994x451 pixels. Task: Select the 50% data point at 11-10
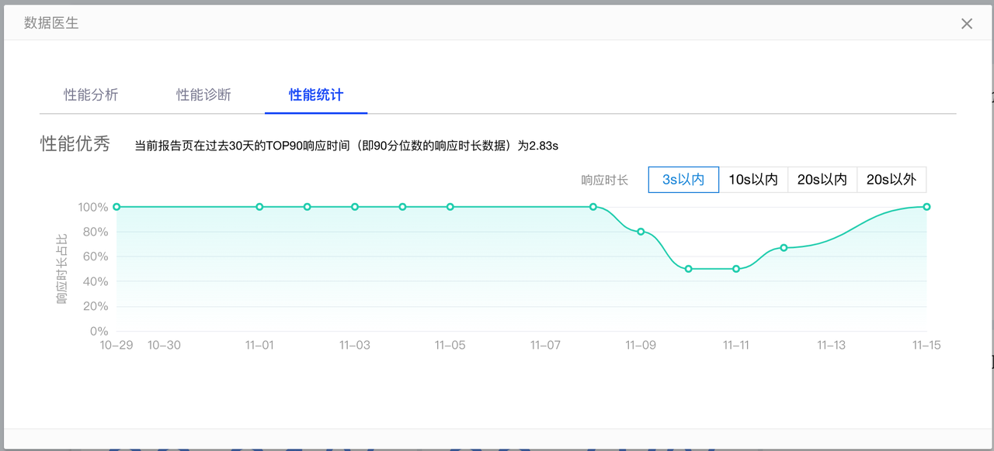(x=689, y=269)
